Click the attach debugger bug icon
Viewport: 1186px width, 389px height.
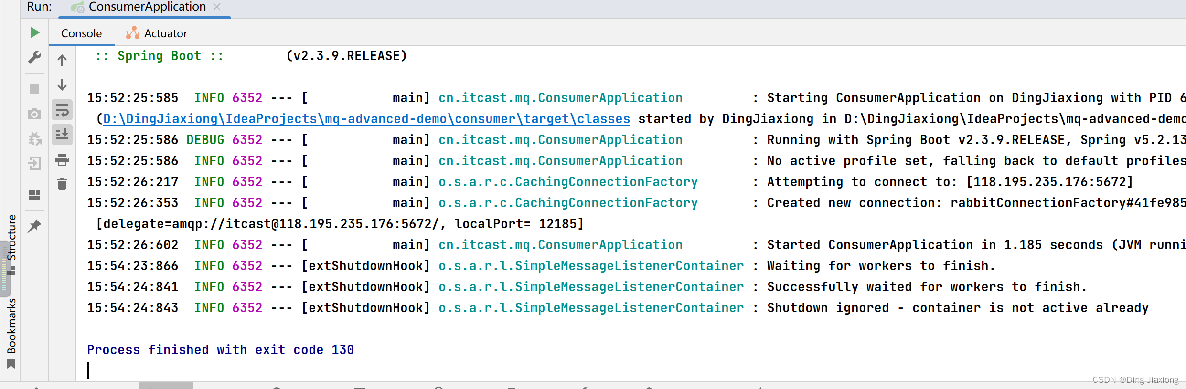point(34,139)
